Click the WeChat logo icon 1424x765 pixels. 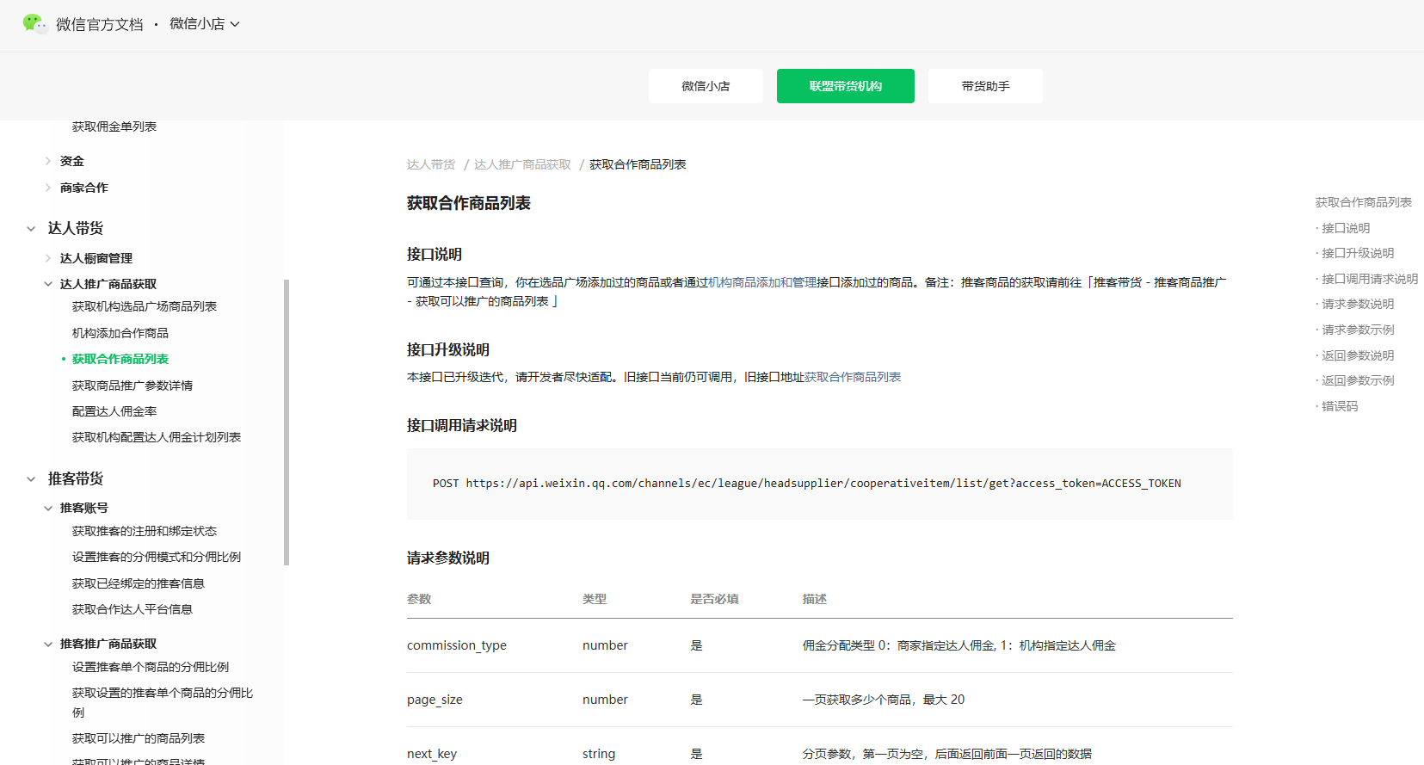click(x=34, y=24)
